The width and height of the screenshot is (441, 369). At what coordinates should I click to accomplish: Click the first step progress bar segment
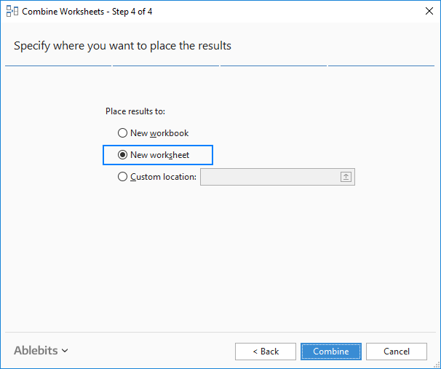(57, 66)
